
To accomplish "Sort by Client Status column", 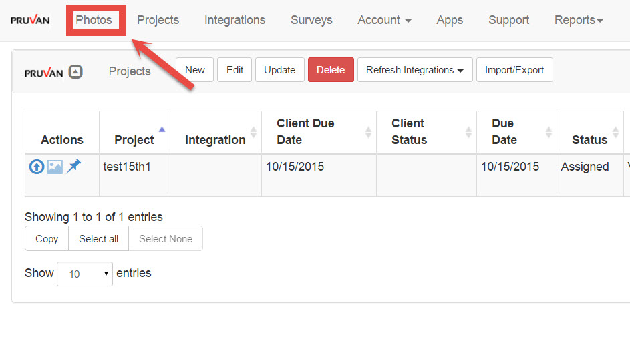I will click(409, 131).
